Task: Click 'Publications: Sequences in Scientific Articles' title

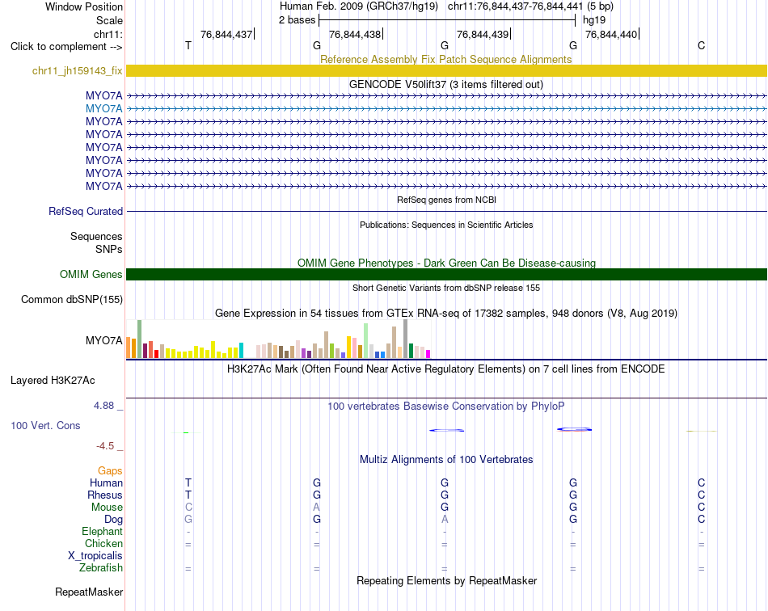Action: click(x=446, y=225)
